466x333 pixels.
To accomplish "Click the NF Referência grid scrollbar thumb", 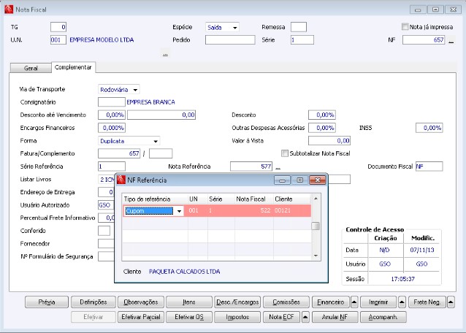I will (316, 226).
